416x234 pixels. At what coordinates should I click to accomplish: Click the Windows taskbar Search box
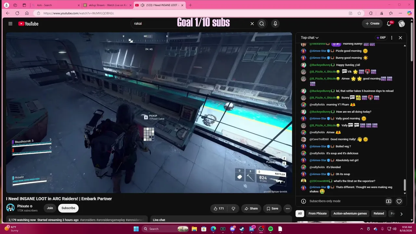[x=166, y=229]
